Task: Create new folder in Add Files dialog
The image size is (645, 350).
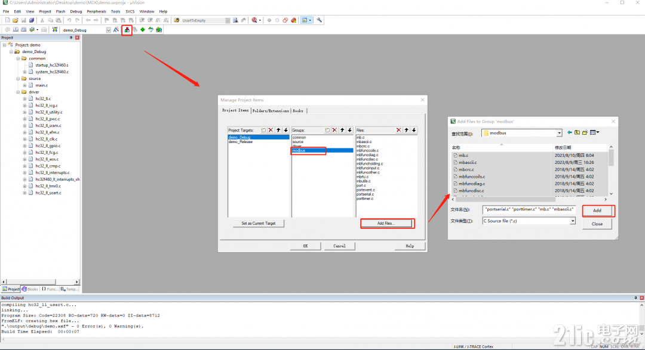Action: click(585, 133)
